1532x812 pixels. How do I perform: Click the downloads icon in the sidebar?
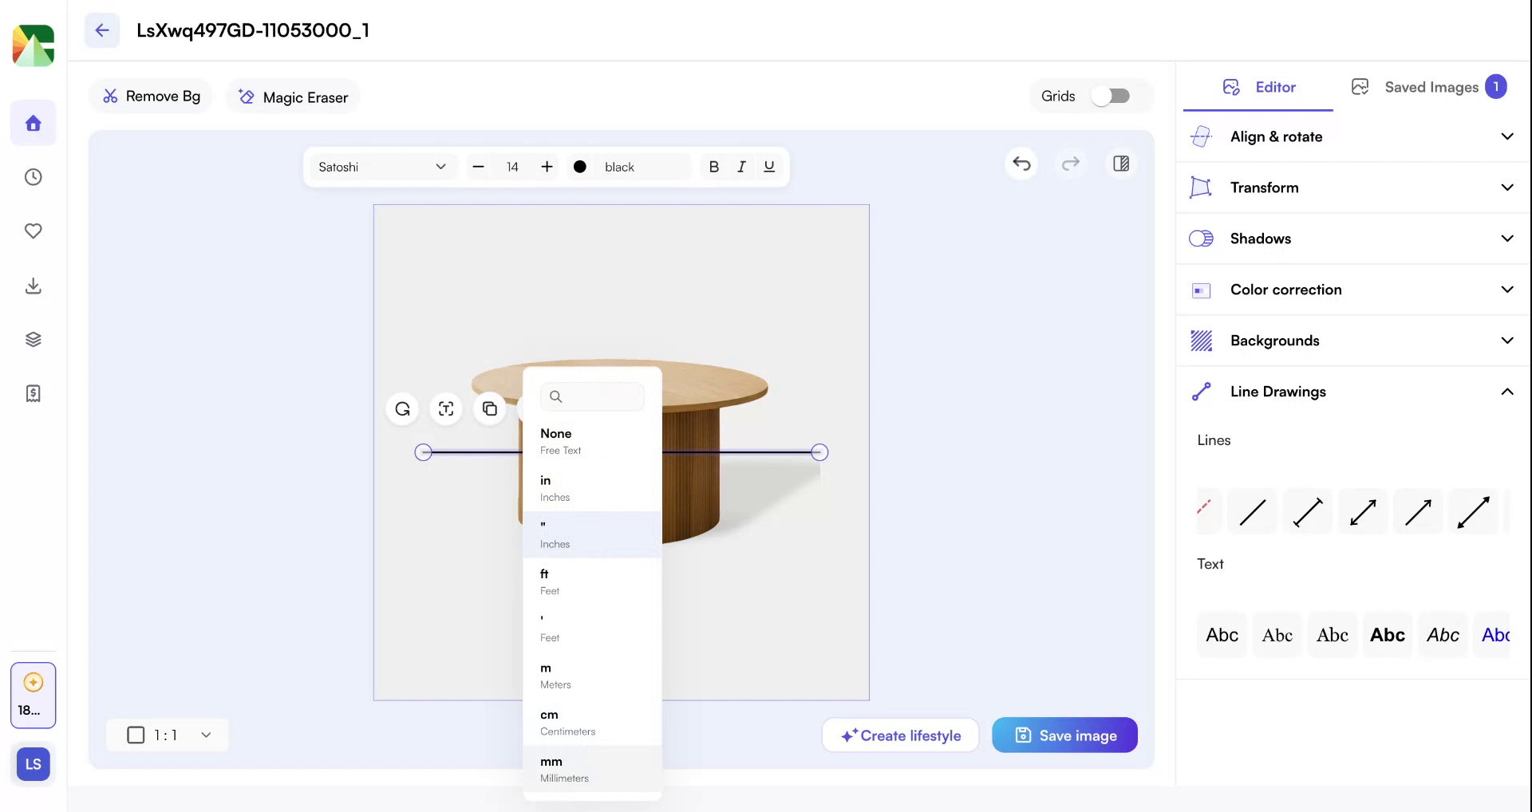(33, 286)
